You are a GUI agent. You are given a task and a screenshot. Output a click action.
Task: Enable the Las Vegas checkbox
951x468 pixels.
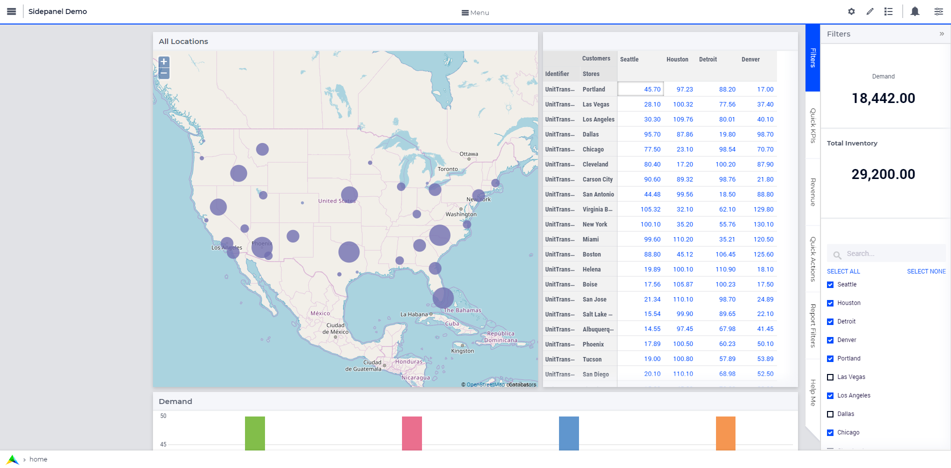830,377
